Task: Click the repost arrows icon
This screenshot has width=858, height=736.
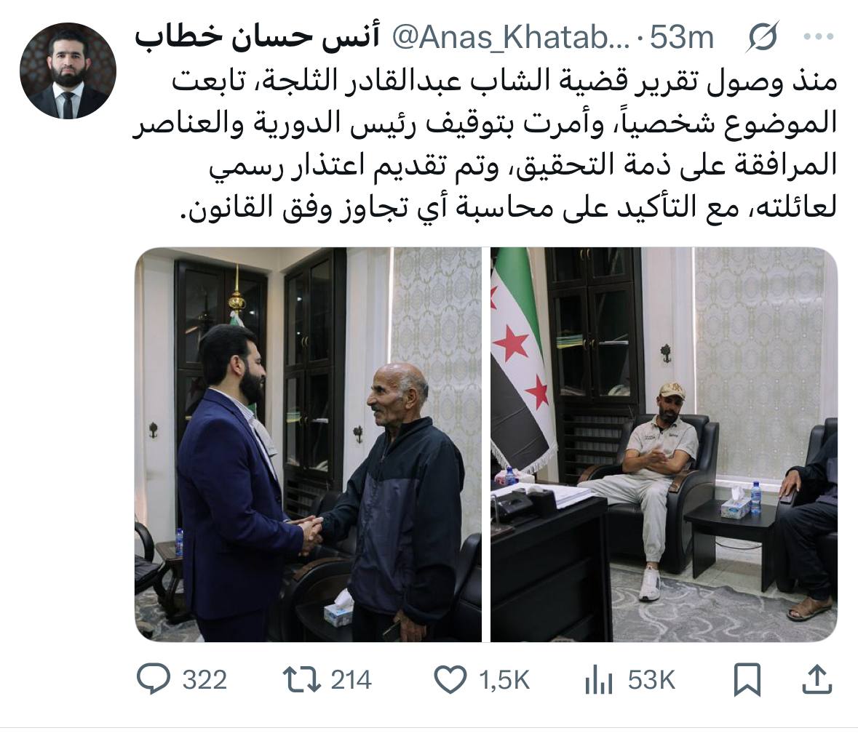Action: point(301,680)
